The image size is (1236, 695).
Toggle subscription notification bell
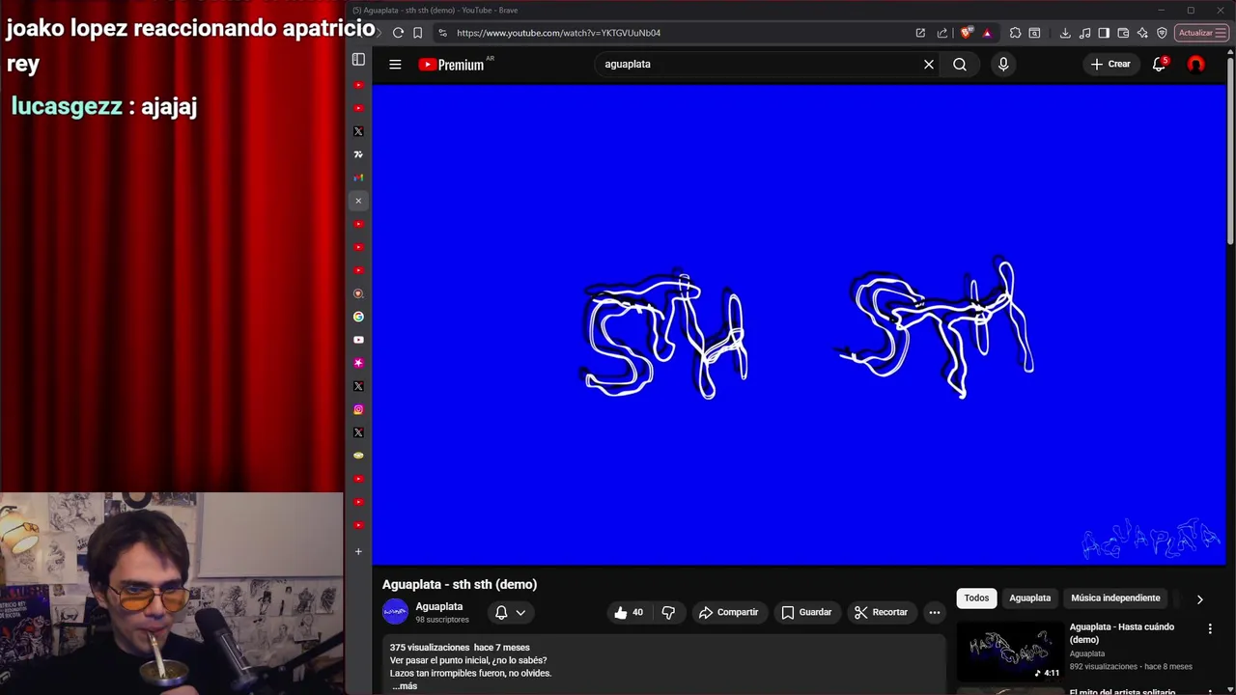[501, 612]
